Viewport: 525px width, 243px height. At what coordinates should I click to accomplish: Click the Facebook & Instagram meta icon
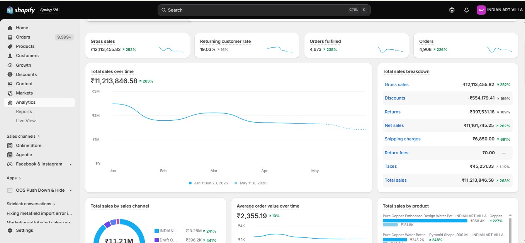(x=10, y=164)
